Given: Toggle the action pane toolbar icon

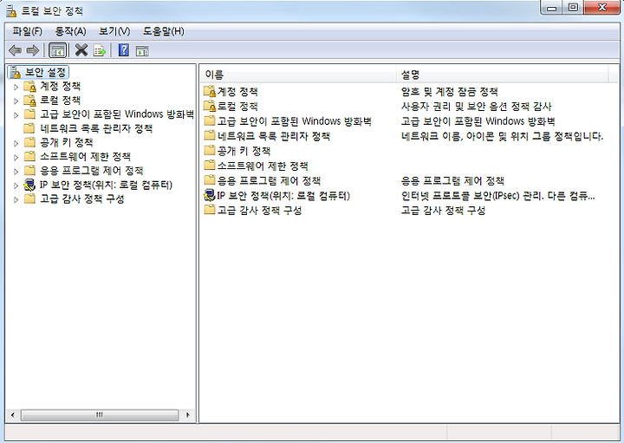Looking at the screenshot, I should (142, 50).
